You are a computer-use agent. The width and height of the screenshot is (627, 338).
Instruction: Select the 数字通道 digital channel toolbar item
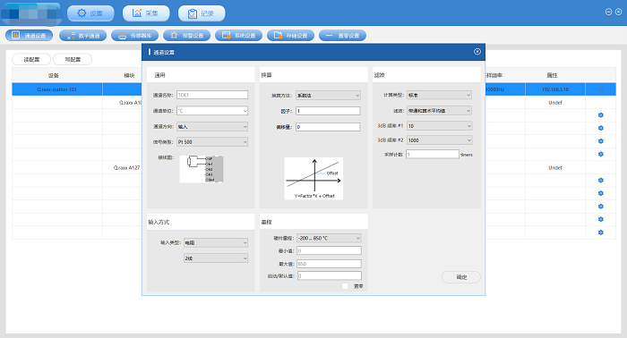82,36
